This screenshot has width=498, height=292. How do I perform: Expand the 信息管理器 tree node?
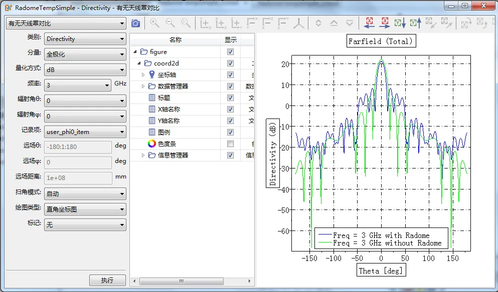(x=143, y=155)
